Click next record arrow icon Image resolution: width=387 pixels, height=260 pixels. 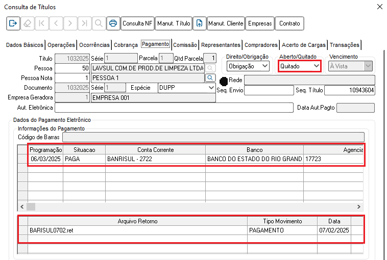pyautogui.click(x=70, y=23)
